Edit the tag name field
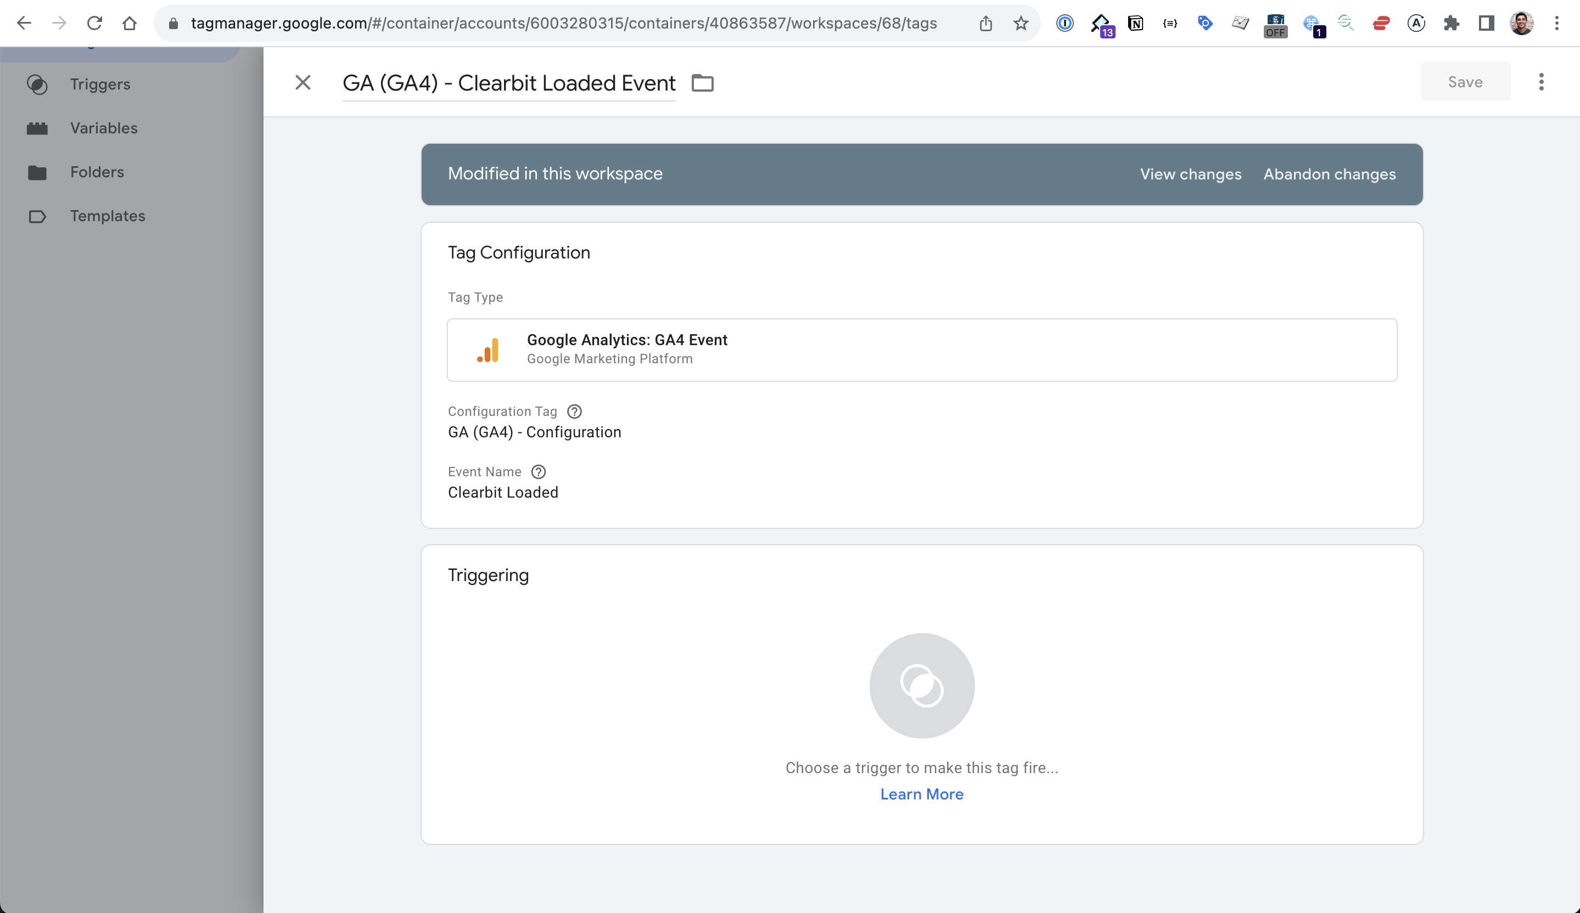The height and width of the screenshot is (913, 1580). pos(508,83)
